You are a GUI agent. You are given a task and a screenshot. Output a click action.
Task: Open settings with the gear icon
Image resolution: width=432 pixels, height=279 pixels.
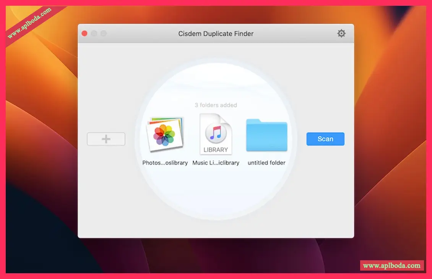[341, 33]
